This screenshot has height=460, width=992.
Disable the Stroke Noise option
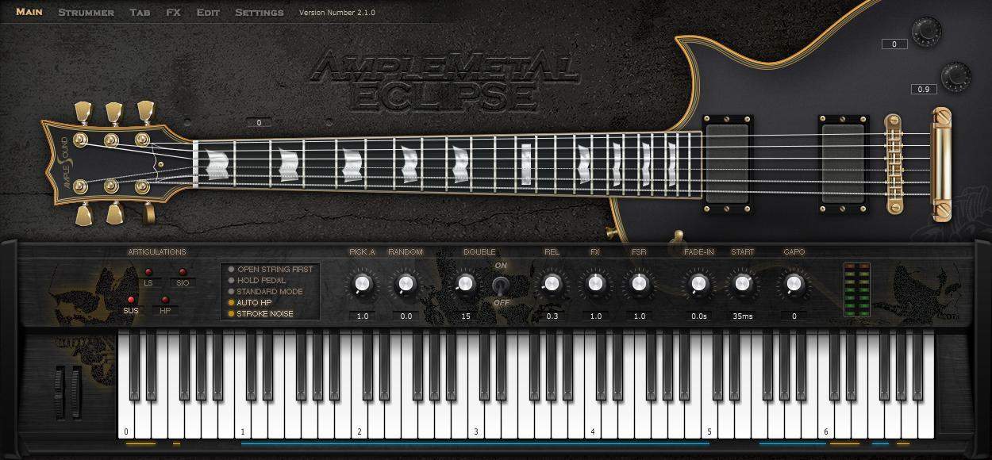[232, 314]
